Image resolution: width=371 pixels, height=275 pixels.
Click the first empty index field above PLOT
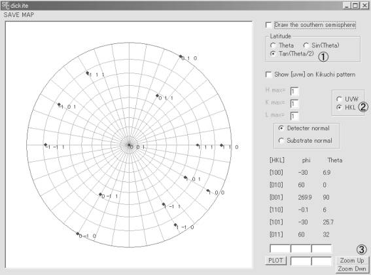click(x=280, y=248)
